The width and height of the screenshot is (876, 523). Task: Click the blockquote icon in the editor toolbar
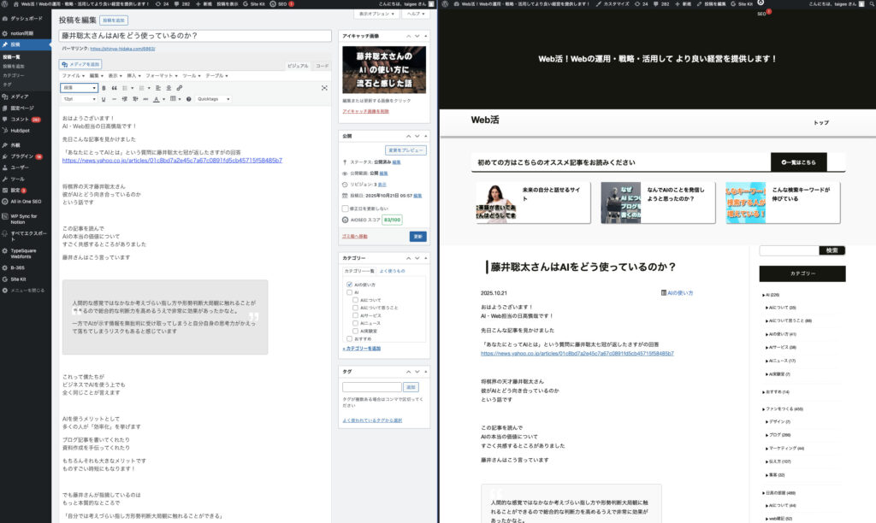[x=114, y=87]
